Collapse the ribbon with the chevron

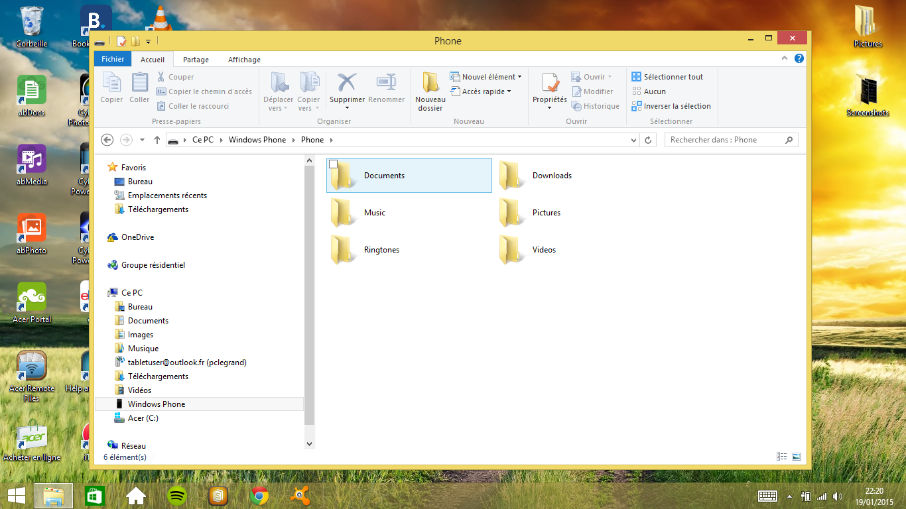tap(785, 58)
